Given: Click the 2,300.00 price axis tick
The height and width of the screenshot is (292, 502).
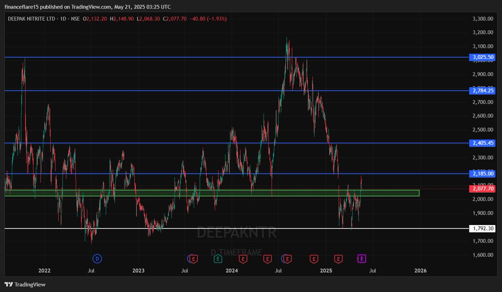Looking at the screenshot, I should [x=483, y=158].
